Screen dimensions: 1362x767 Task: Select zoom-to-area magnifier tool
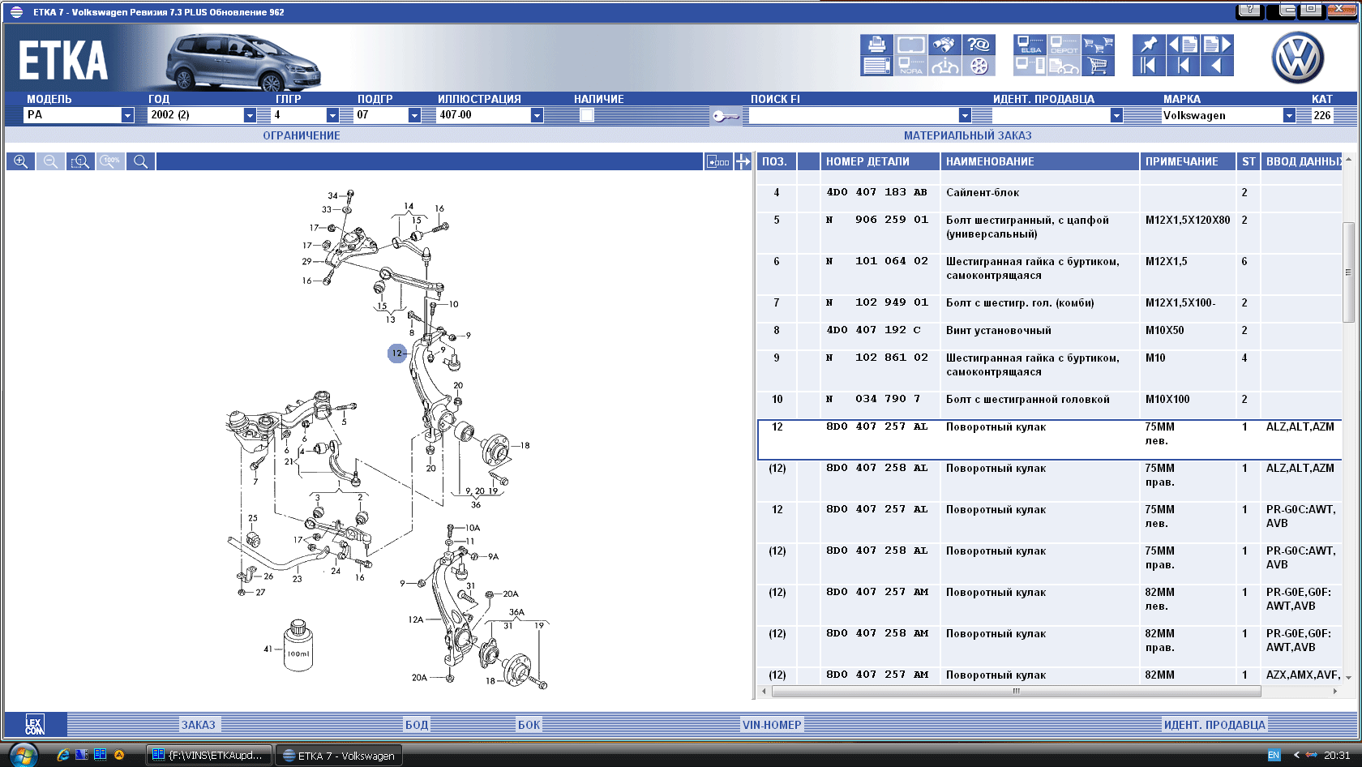click(80, 161)
